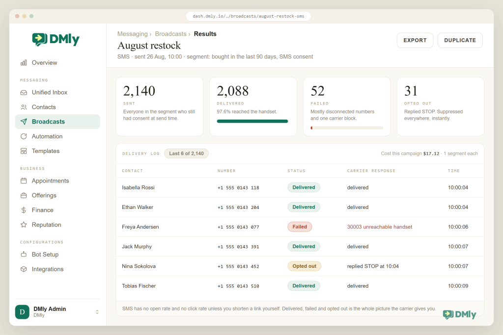Click the Templates layout icon
503x335 pixels.
coord(24,151)
